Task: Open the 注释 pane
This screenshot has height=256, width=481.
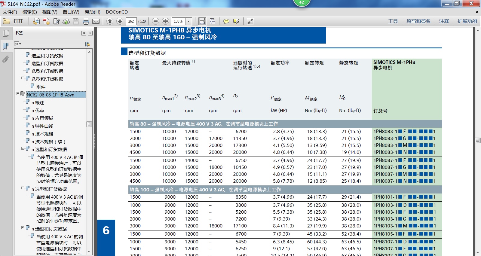Action: (x=444, y=21)
